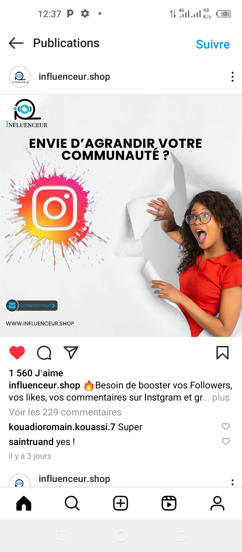Share the post with the paper plane icon
The height and width of the screenshot is (552, 242).
point(71,352)
